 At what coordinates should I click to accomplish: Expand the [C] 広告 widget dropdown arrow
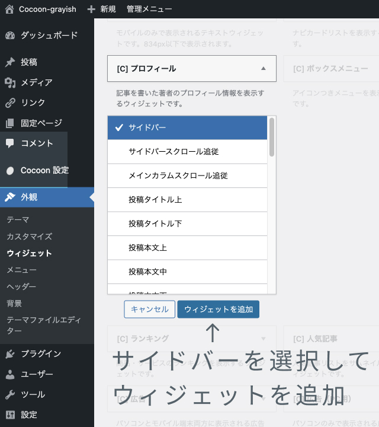pyautogui.click(x=263, y=399)
